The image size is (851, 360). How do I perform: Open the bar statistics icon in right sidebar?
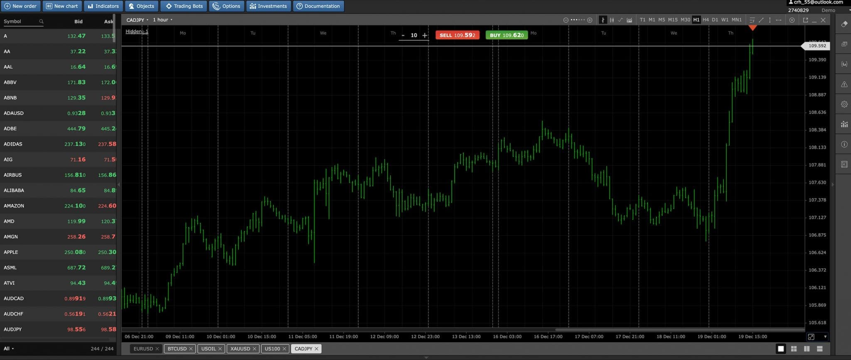[x=844, y=124]
